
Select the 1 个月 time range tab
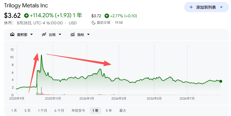[x=42, y=111]
